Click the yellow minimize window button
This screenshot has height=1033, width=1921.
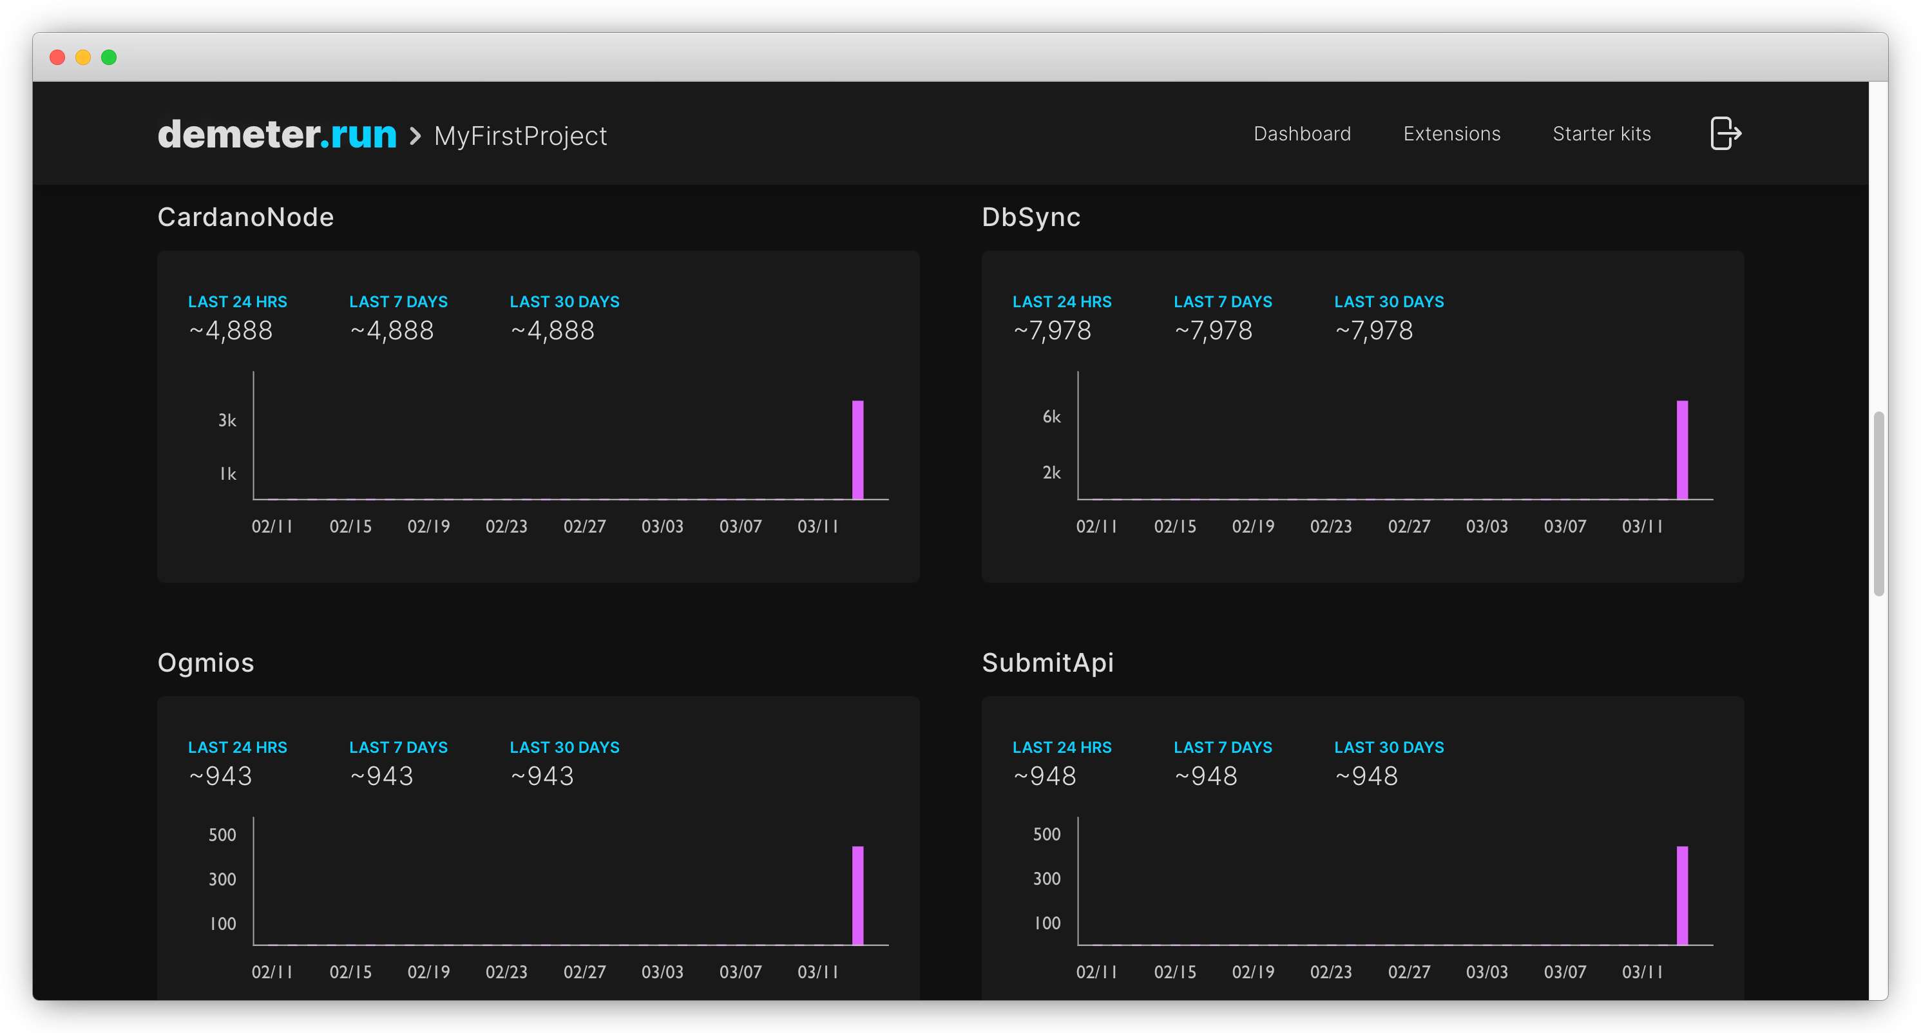pos(82,57)
